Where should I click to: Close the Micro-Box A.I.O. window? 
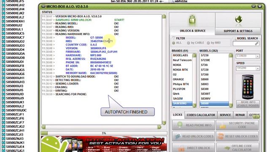pos(260,6)
